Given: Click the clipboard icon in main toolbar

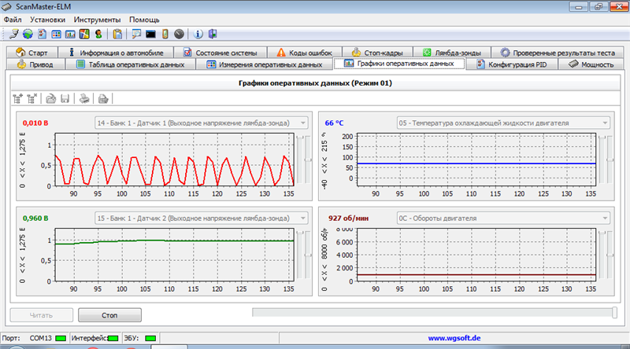Looking at the screenshot, I should point(117,34).
